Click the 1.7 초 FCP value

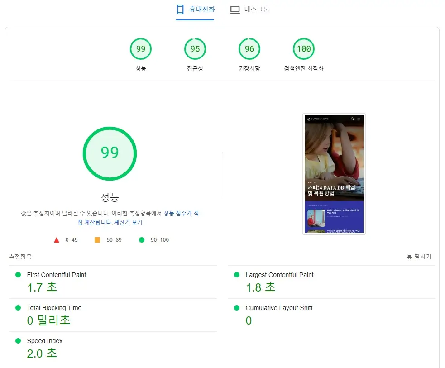[42, 287]
